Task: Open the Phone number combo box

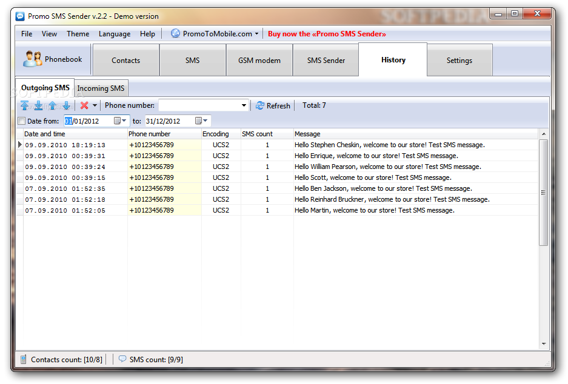Action: coord(204,105)
